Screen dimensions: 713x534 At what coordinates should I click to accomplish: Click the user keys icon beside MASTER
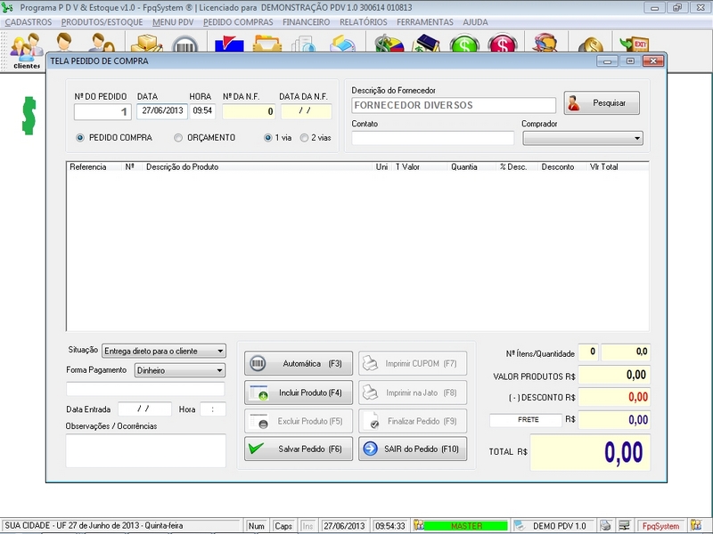[418, 525]
